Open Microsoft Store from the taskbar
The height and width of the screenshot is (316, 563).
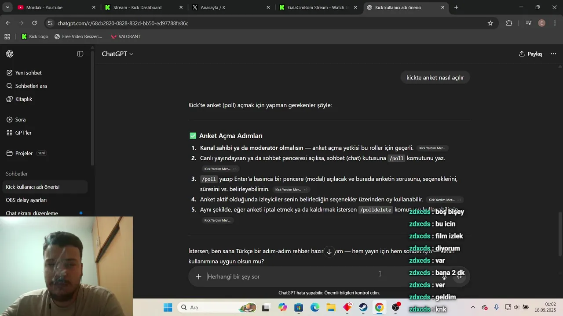pos(299,308)
